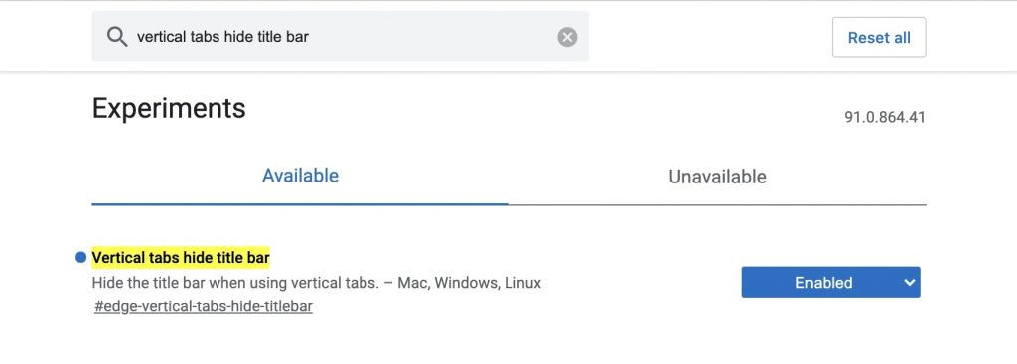Click the chevron arrow on Enabled dropdown

tap(910, 282)
